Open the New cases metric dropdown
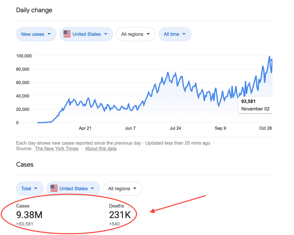The image size is (294, 235). pyautogui.click(x=36, y=34)
